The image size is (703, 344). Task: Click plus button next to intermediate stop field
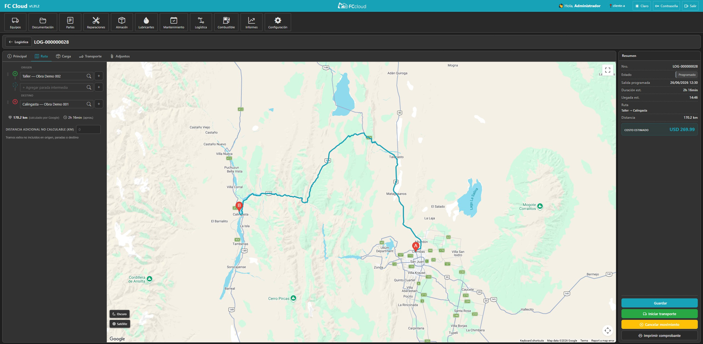(99, 87)
